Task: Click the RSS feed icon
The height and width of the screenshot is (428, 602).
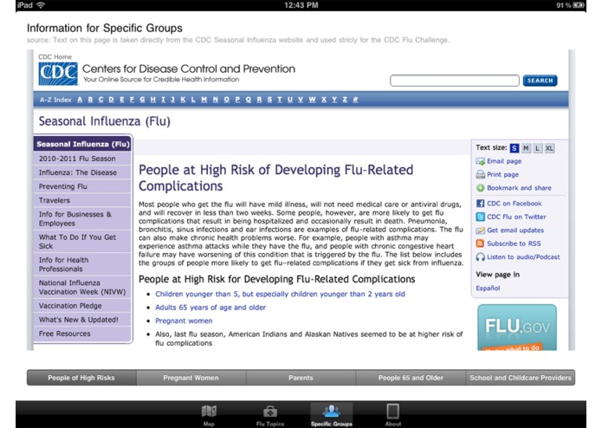Action: (480, 243)
